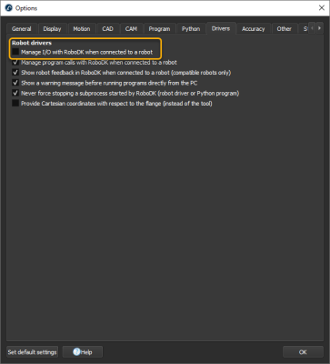The image size is (330, 364).
Task: Disable warning message before running programs
Action: coord(15,83)
